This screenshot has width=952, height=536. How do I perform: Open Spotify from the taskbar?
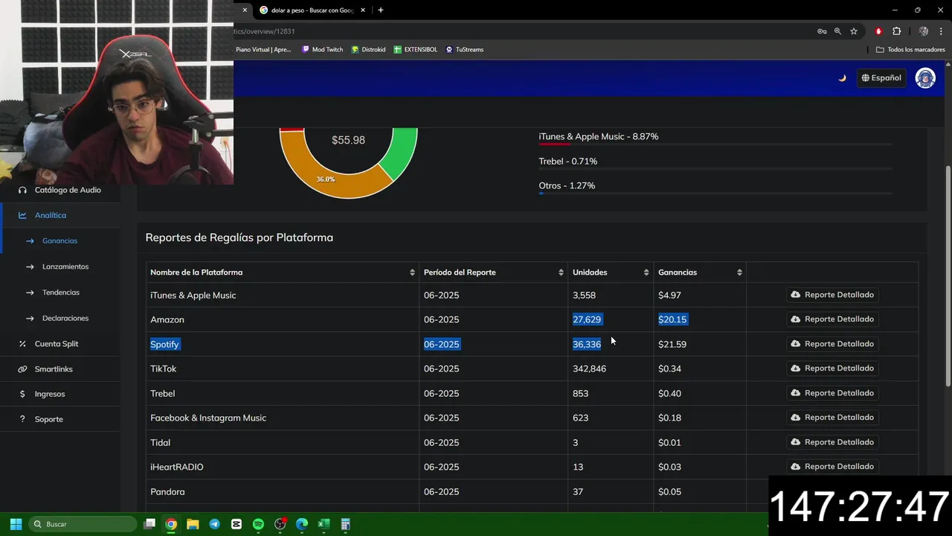tap(258, 524)
